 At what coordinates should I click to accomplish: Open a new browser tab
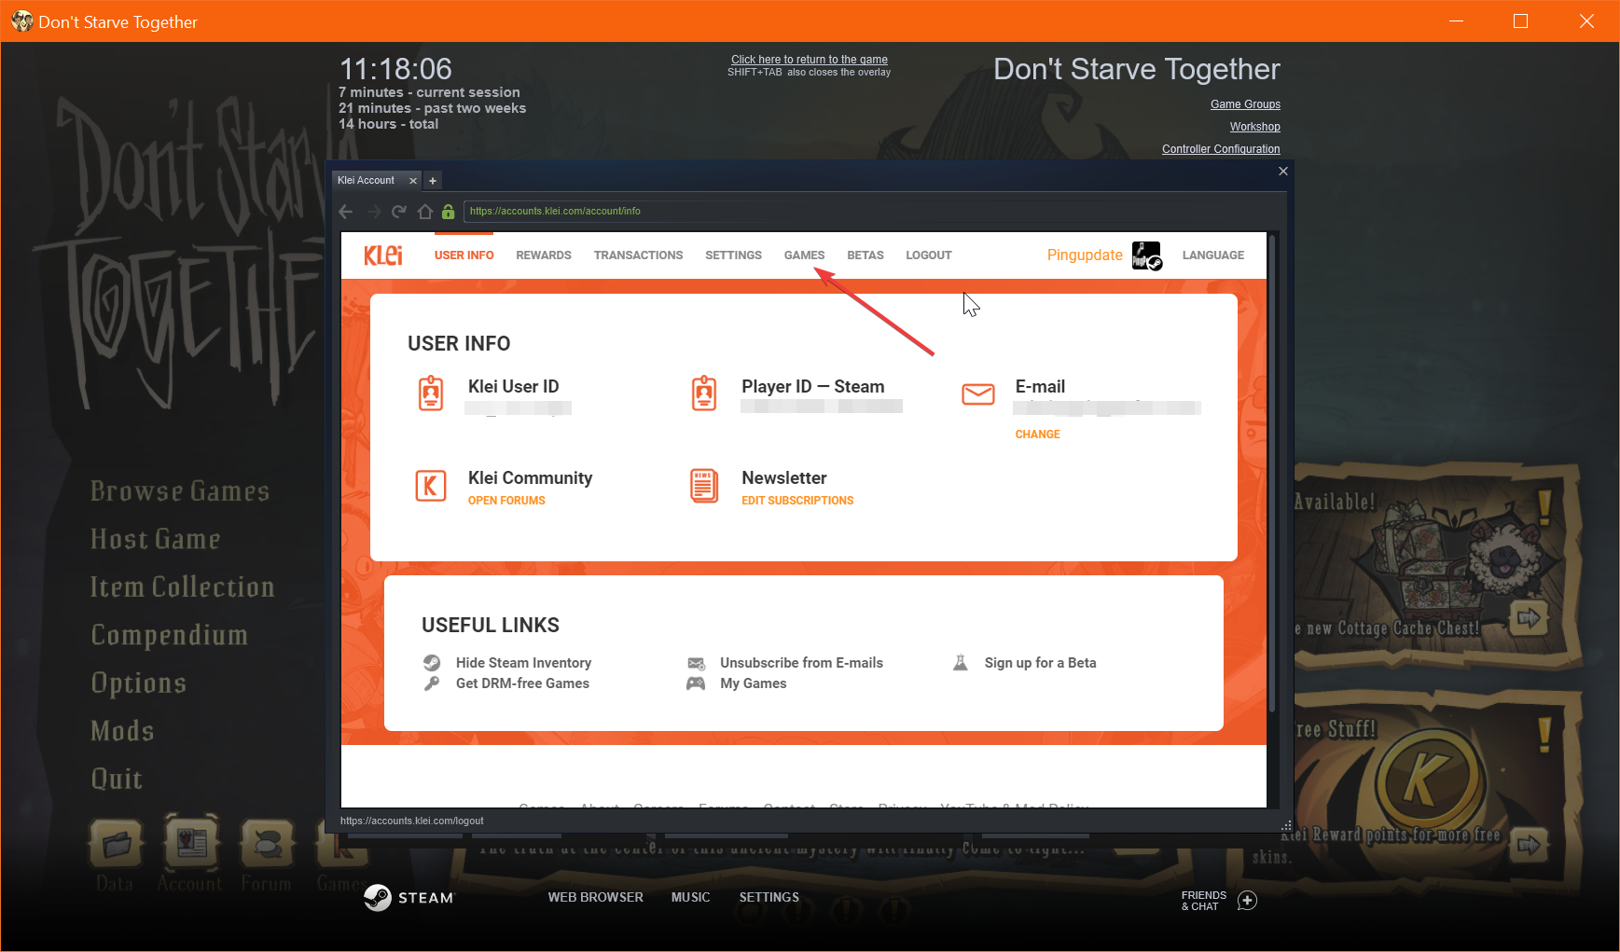tap(433, 181)
